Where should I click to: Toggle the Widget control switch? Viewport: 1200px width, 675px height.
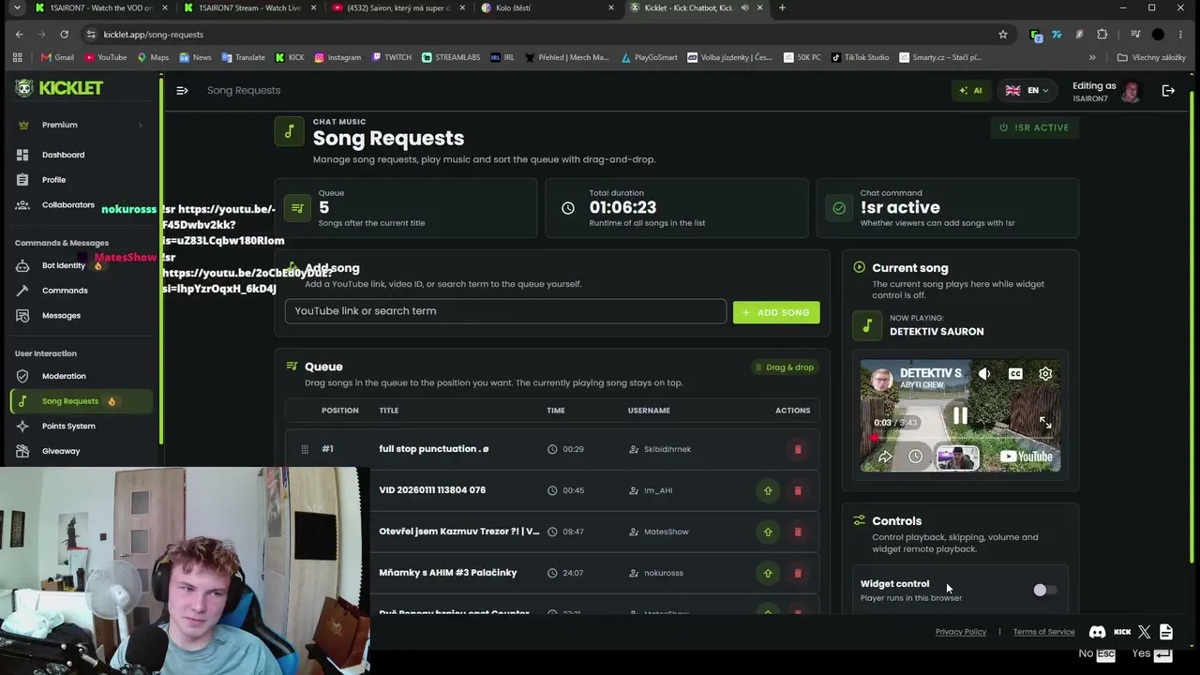click(1044, 590)
